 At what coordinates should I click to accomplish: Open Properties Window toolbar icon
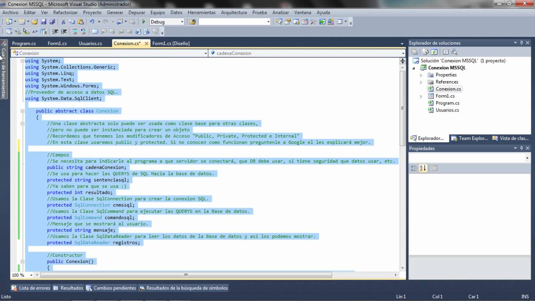pyautogui.click(x=288, y=22)
